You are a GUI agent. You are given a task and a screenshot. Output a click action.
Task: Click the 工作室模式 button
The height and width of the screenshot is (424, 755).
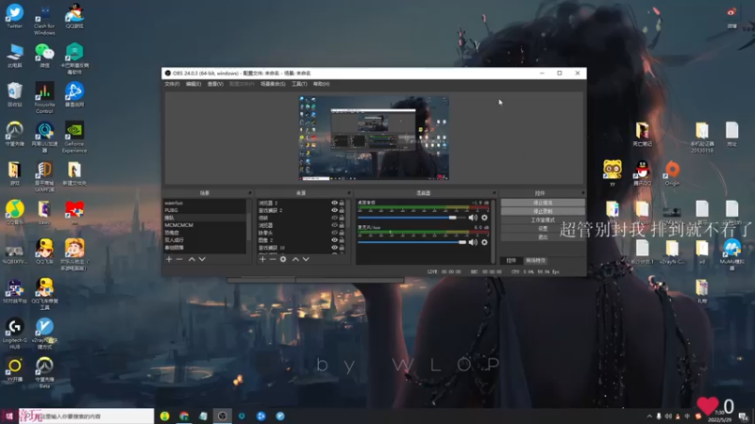point(543,220)
